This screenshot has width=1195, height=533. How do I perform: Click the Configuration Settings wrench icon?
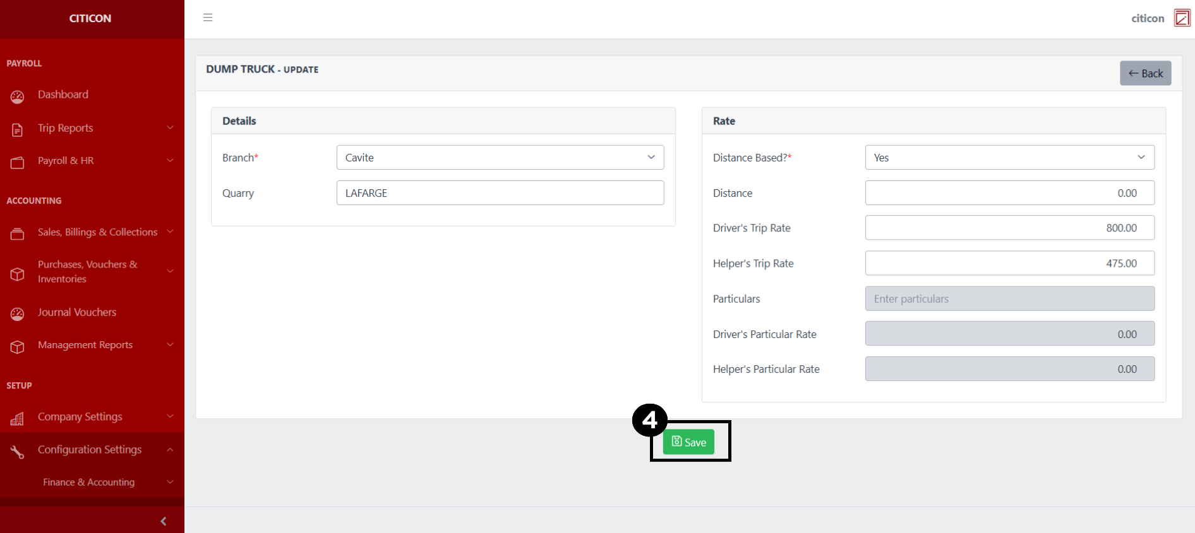pyautogui.click(x=17, y=452)
